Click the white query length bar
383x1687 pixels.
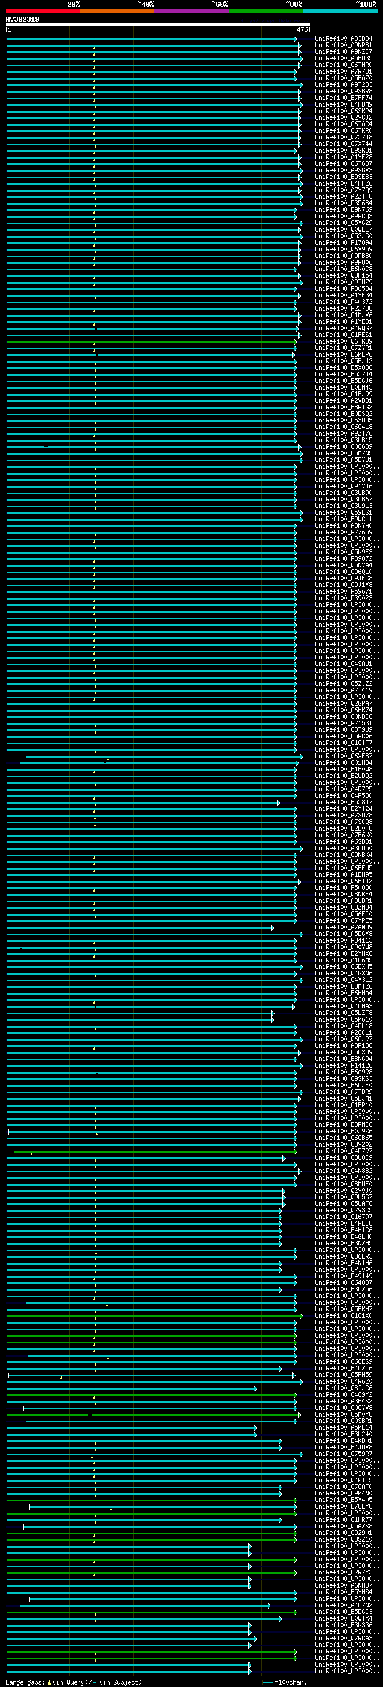pos(158,24)
